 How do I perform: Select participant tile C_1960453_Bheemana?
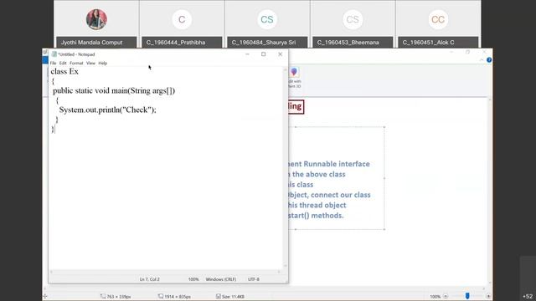point(353,24)
